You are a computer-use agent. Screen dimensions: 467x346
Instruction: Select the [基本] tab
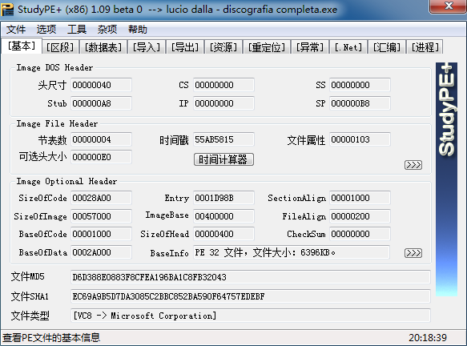(x=22, y=46)
